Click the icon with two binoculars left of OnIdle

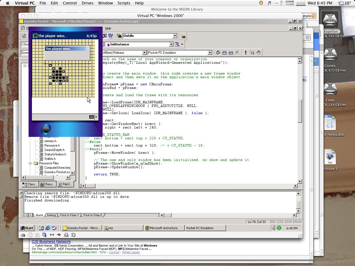point(119,36)
